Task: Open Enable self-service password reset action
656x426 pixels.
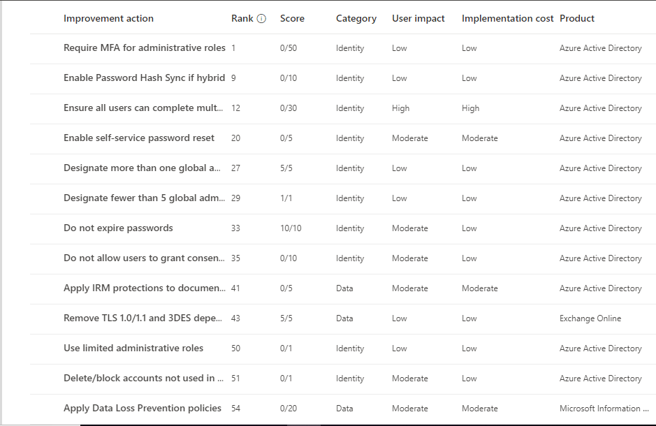Action: [x=139, y=138]
